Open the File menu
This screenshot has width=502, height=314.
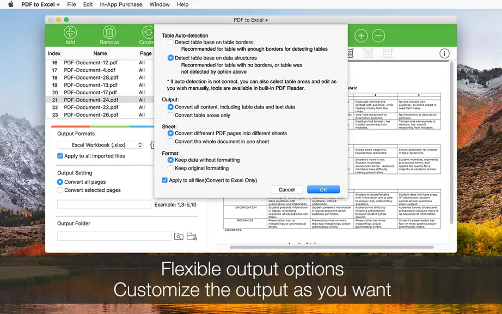(x=71, y=4)
